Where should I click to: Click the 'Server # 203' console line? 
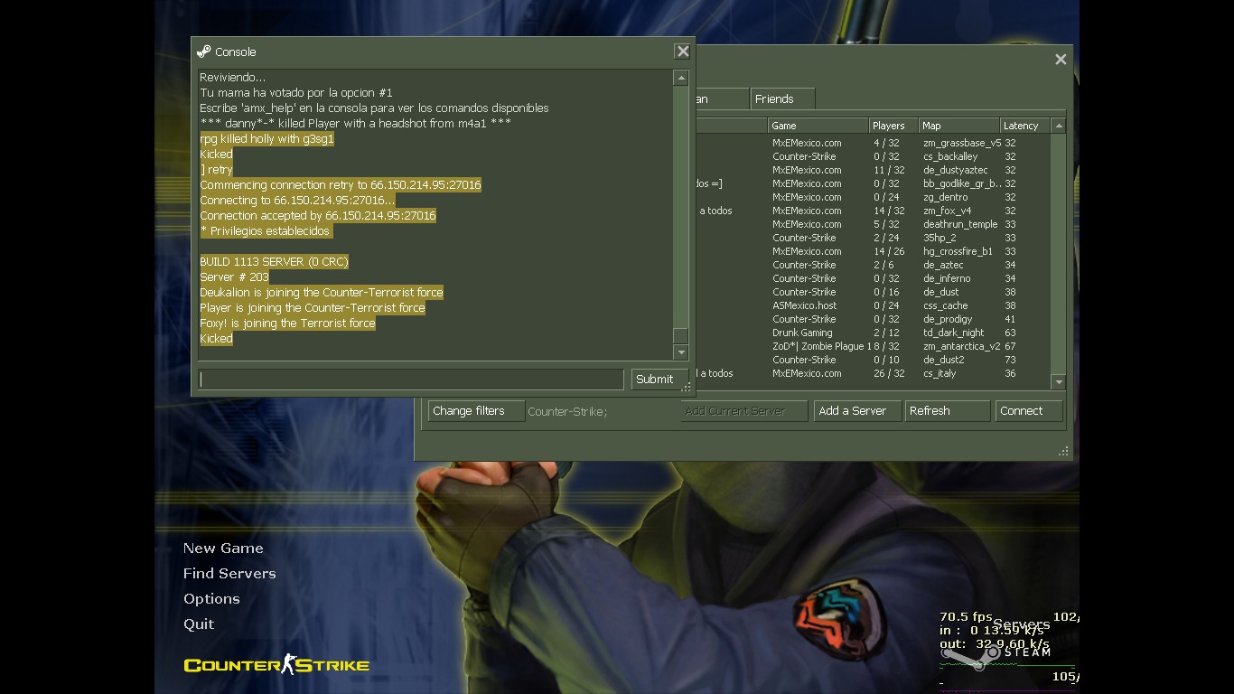(x=235, y=277)
